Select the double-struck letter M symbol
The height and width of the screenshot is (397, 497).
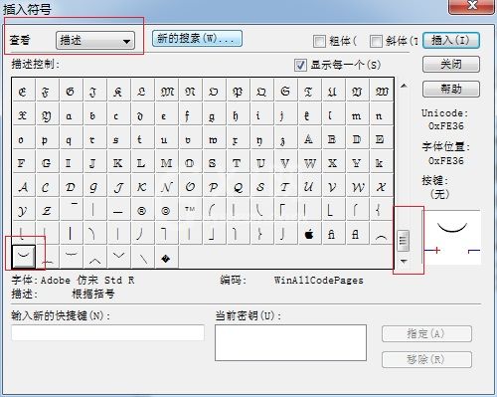(x=166, y=163)
